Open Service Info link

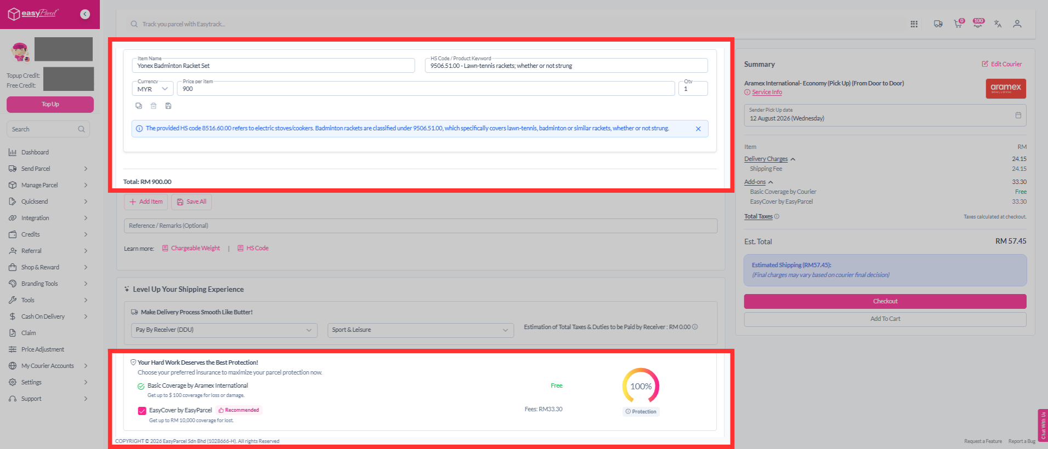(x=767, y=93)
